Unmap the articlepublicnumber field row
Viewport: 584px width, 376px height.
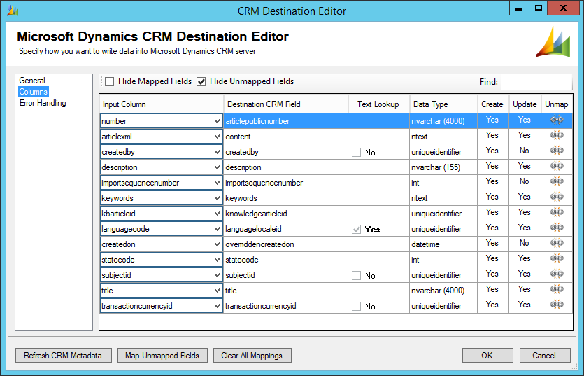(x=557, y=120)
